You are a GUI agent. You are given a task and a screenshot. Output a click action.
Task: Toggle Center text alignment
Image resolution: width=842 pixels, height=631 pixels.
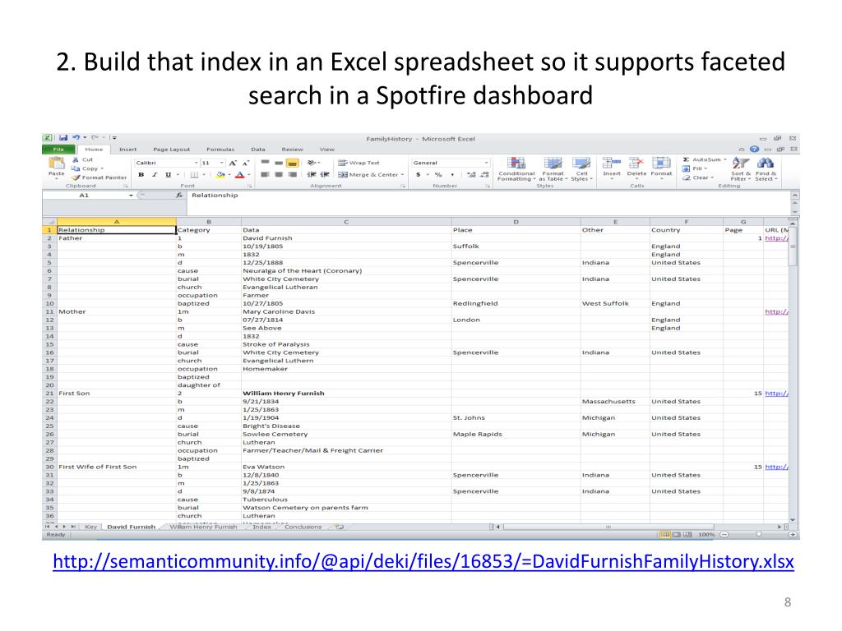278,174
